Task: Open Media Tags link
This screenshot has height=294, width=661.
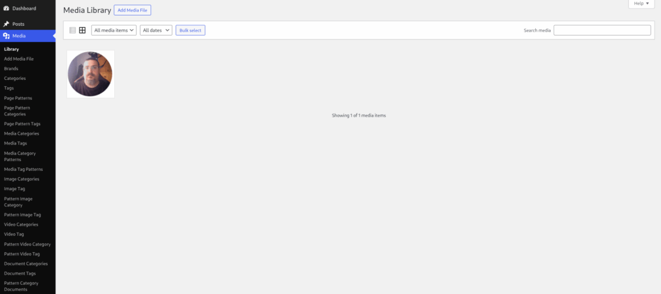Action: coord(15,143)
